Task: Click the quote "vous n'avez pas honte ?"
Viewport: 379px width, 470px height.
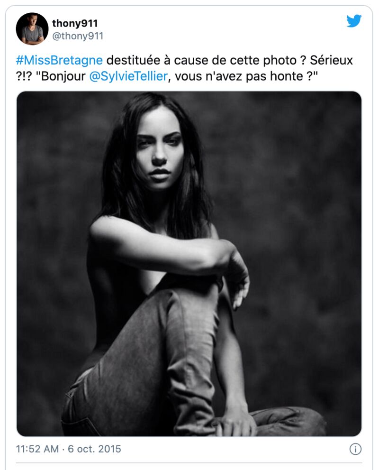Action: coord(246,76)
